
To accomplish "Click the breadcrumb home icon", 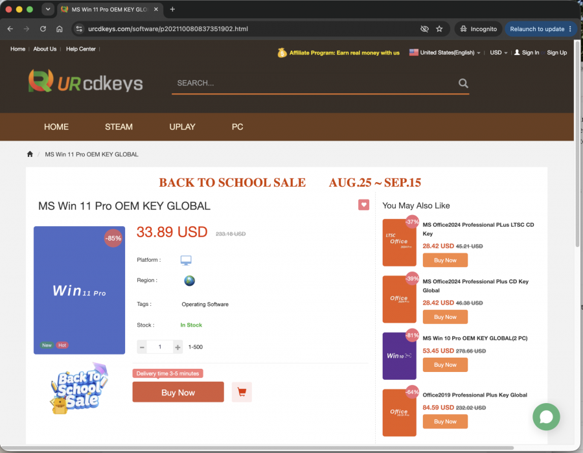I will [30, 154].
